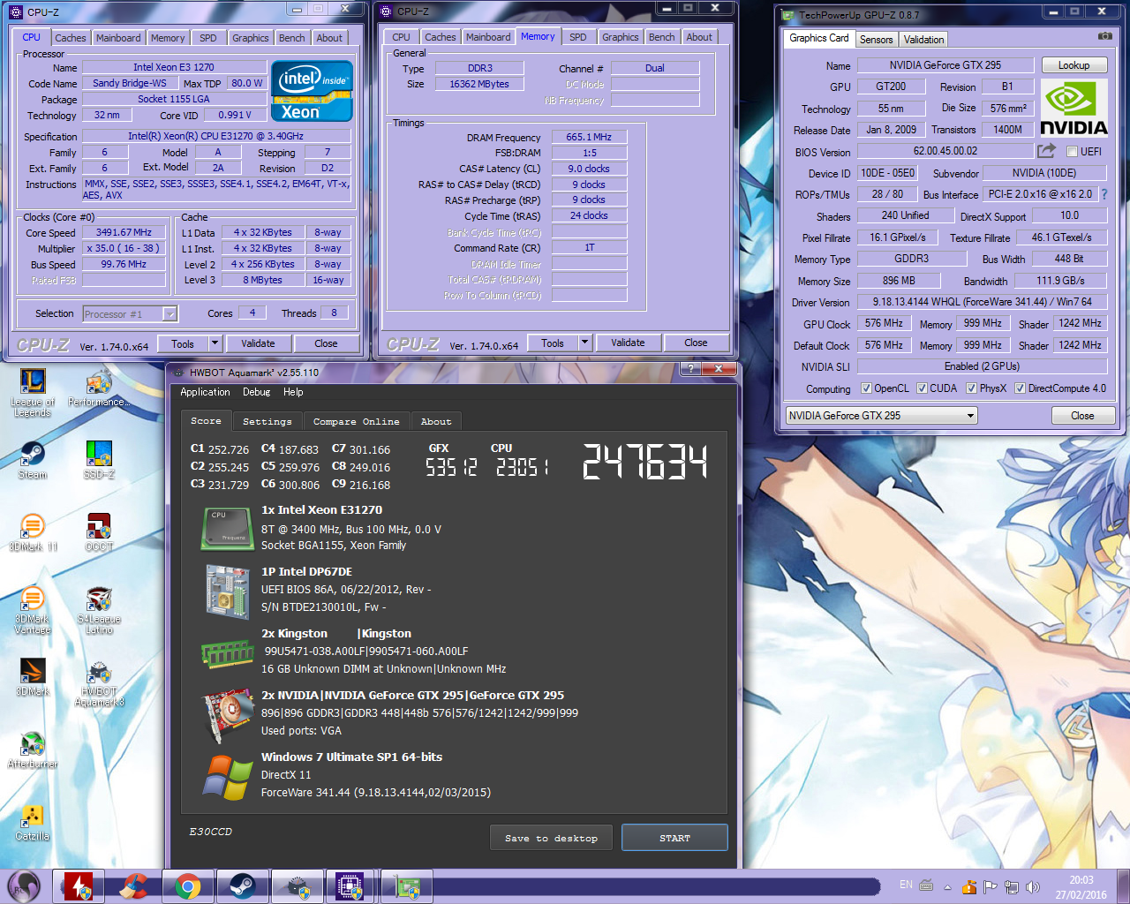The height and width of the screenshot is (904, 1130).
Task: Open CCleaner from the taskbar
Action: 134,886
